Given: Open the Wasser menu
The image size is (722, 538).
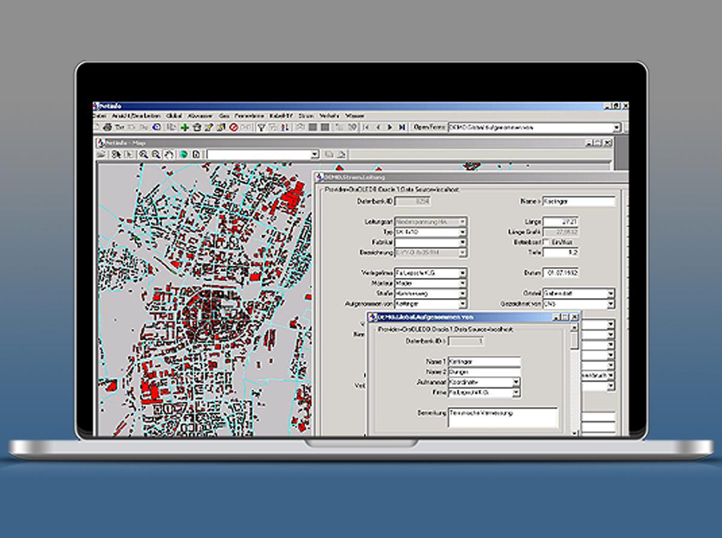Looking at the screenshot, I should (x=355, y=115).
